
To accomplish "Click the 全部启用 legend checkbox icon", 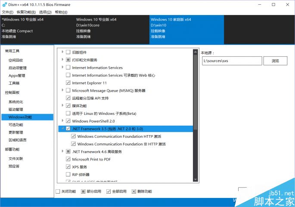I will [109, 192].
